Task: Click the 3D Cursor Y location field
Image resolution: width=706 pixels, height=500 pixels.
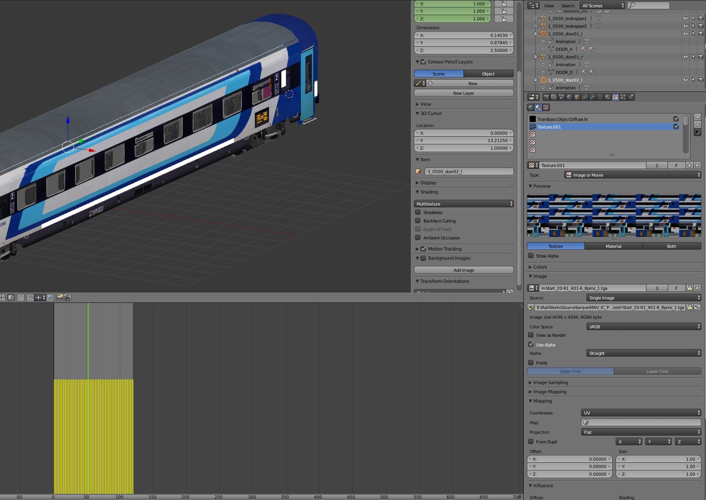Action: click(x=464, y=140)
